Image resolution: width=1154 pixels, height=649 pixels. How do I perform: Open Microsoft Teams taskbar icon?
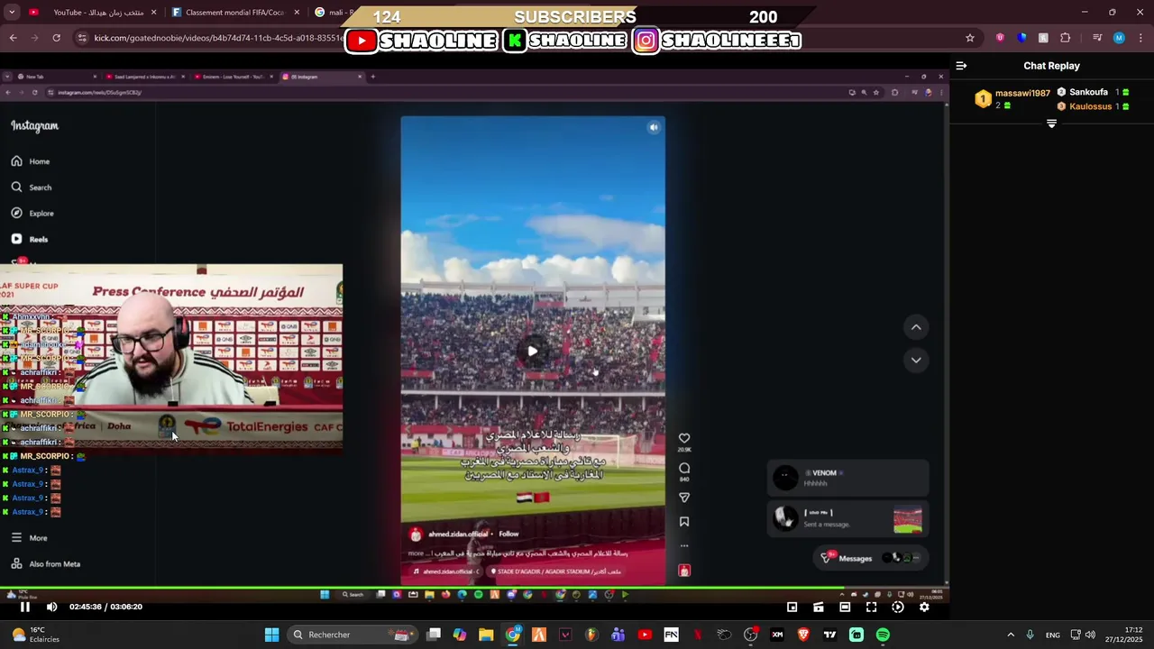click(618, 635)
